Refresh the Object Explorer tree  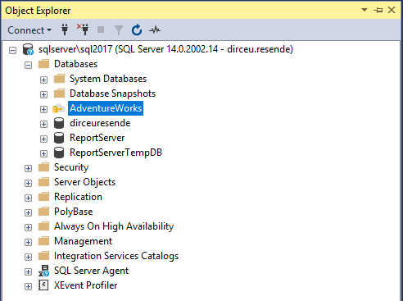[x=137, y=30]
